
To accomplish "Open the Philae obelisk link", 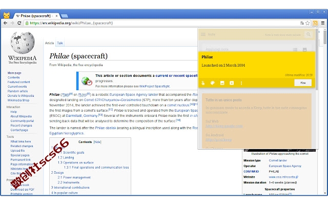I will (x=106, y=128).
